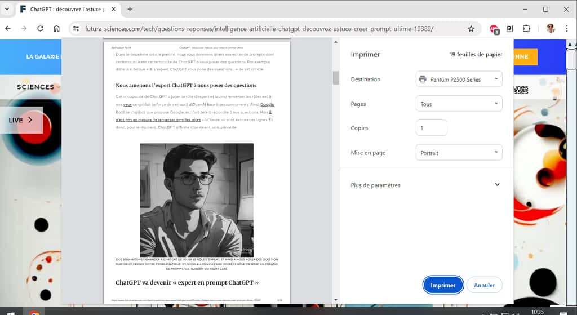The image size is (577, 315).
Task: Reload the current page
Action: pos(40,28)
